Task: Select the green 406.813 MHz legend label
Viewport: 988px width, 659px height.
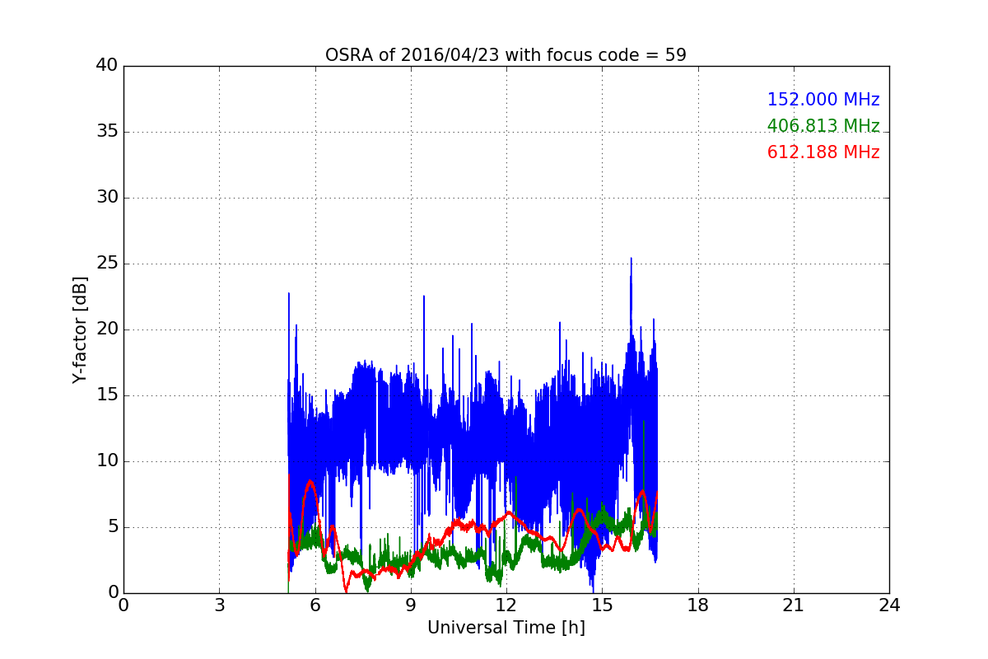Action: coord(823,126)
